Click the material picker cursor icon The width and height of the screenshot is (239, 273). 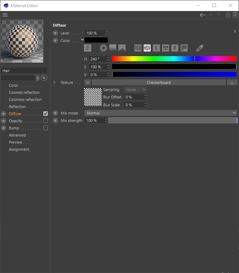tap(44, 78)
